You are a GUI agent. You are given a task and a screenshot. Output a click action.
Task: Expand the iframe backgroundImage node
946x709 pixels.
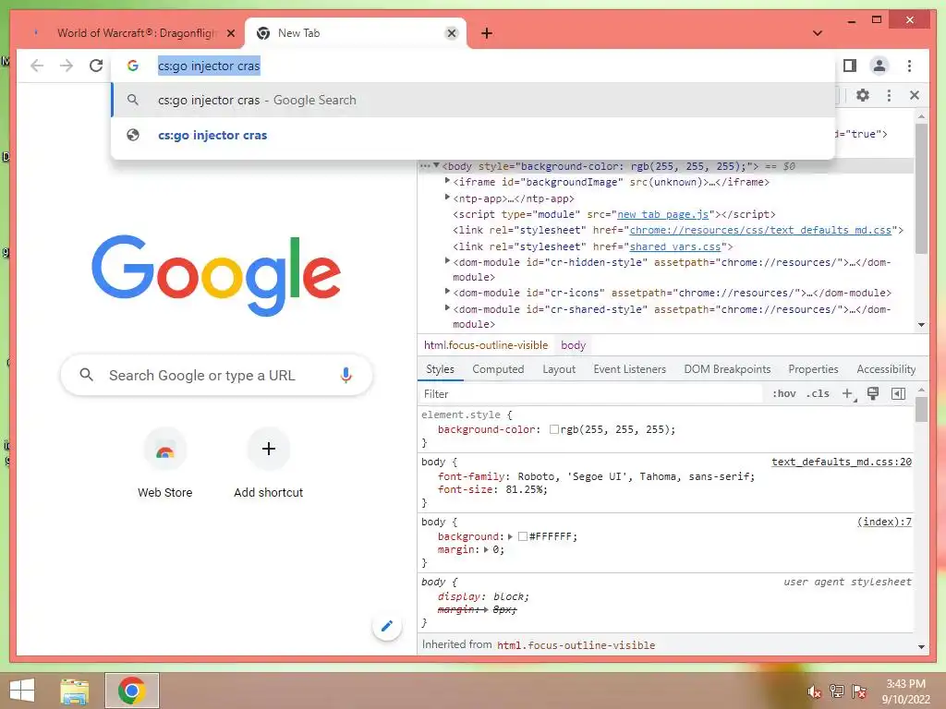(447, 181)
